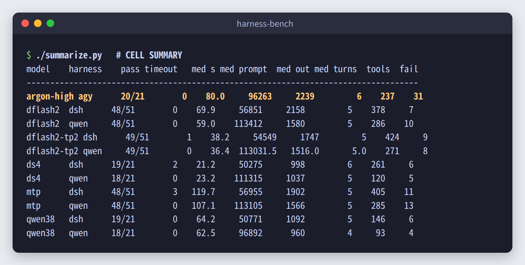Click the median output value 2239
This screenshot has width=525, height=265.
(x=305, y=96)
